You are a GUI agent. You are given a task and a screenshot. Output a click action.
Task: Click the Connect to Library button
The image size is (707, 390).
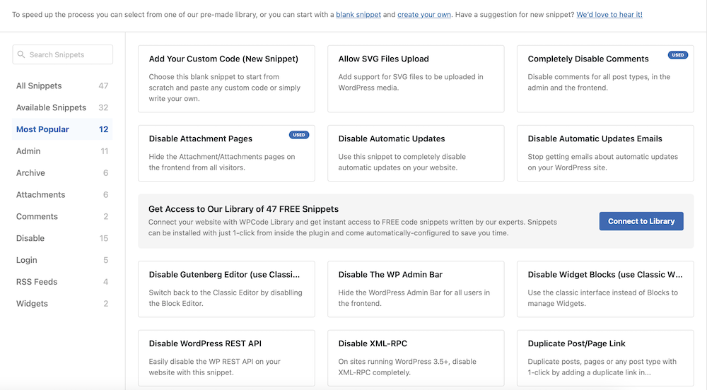click(641, 221)
